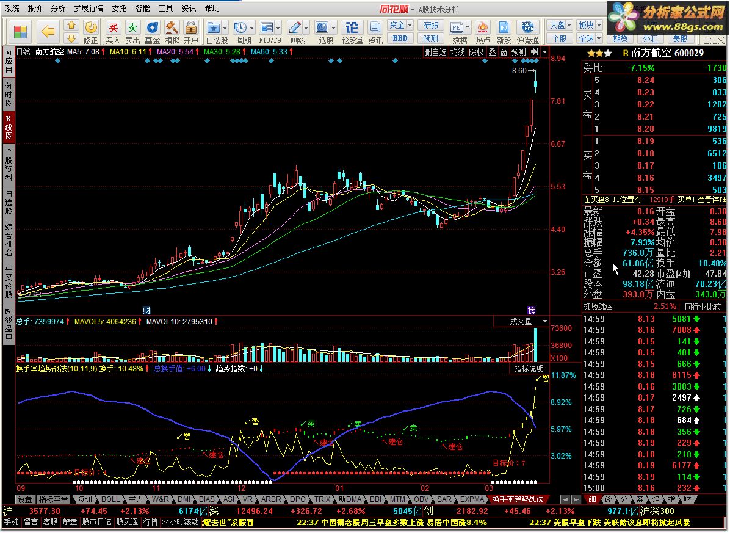The height and width of the screenshot is (533, 730).
Task: Toggle the 窗 window option
Action: [x=504, y=52]
